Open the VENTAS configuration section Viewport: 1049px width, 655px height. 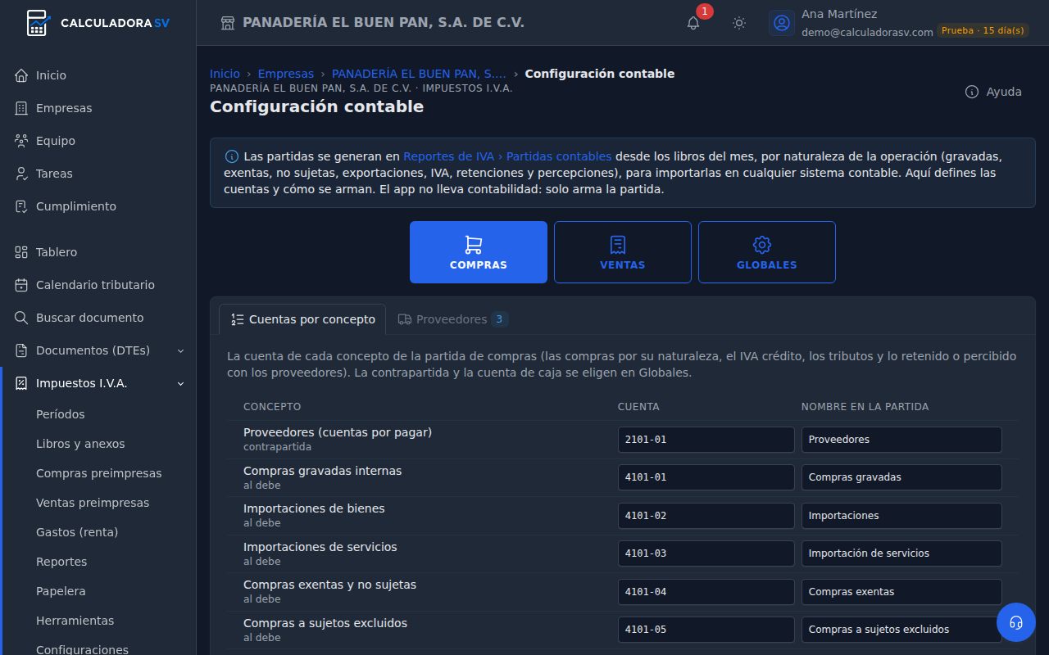(623, 252)
